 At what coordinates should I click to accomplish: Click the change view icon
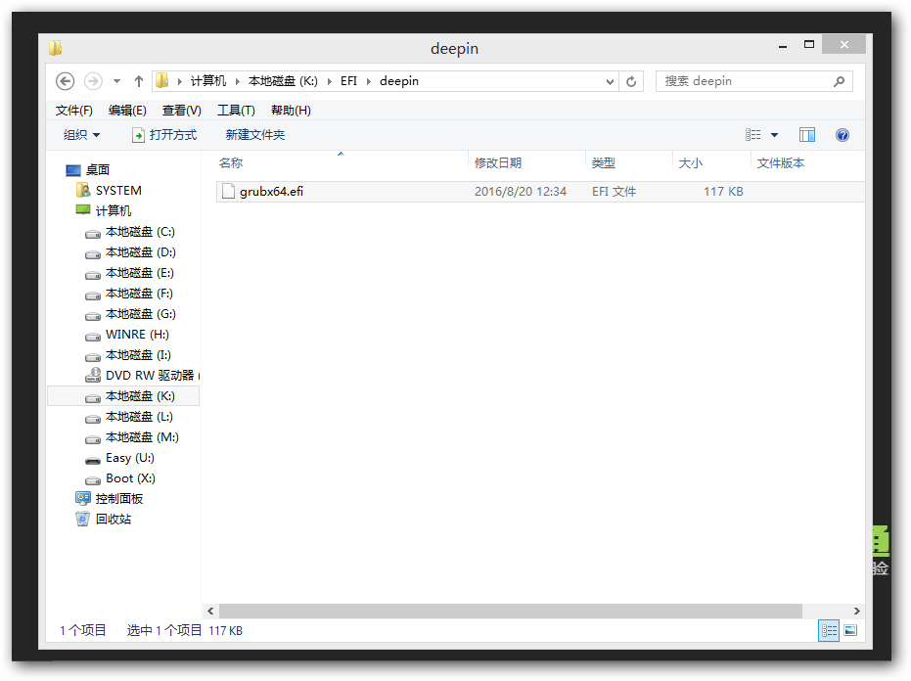[753, 135]
